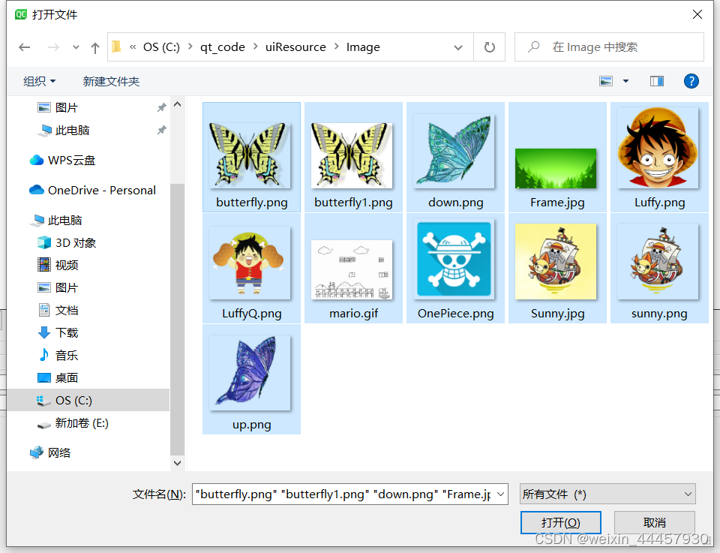Expand the address bar path history dropdown
Image resolution: width=720 pixels, height=553 pixels.
457,47
